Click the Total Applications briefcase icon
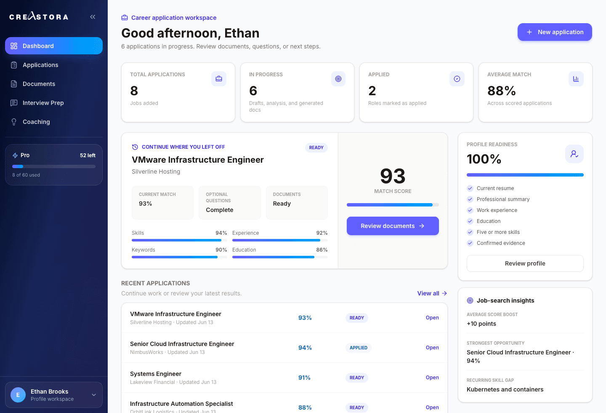 click(x=219, y=79)
